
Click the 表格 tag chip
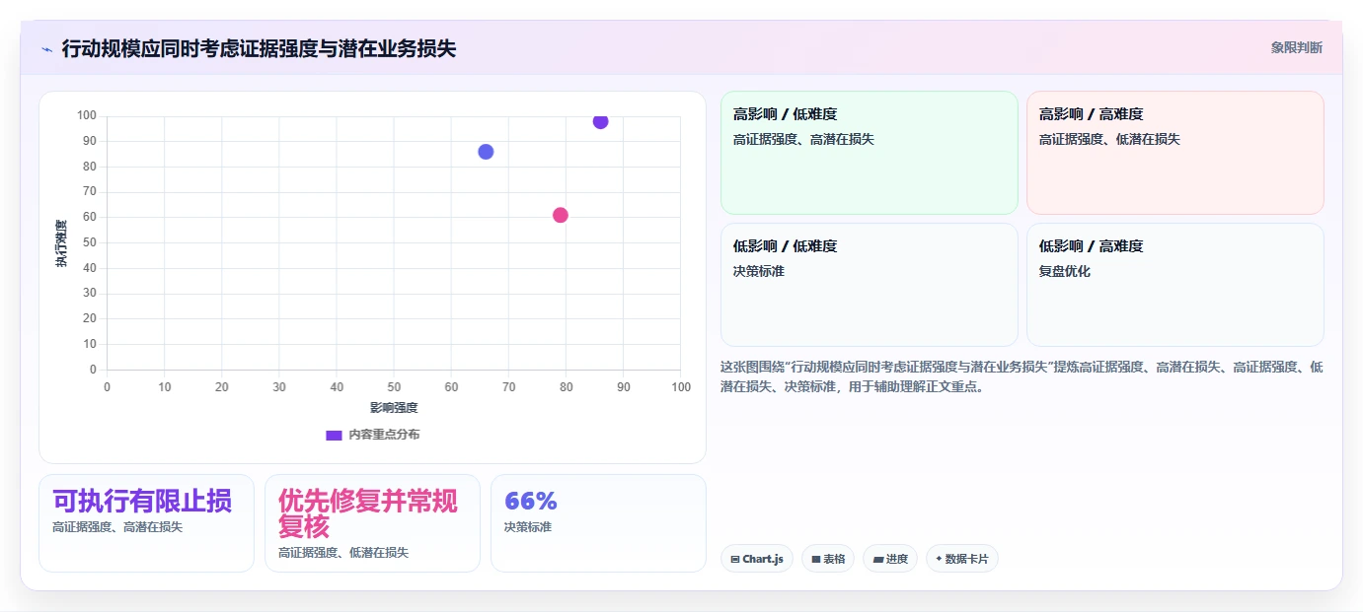tap(828, 559)
